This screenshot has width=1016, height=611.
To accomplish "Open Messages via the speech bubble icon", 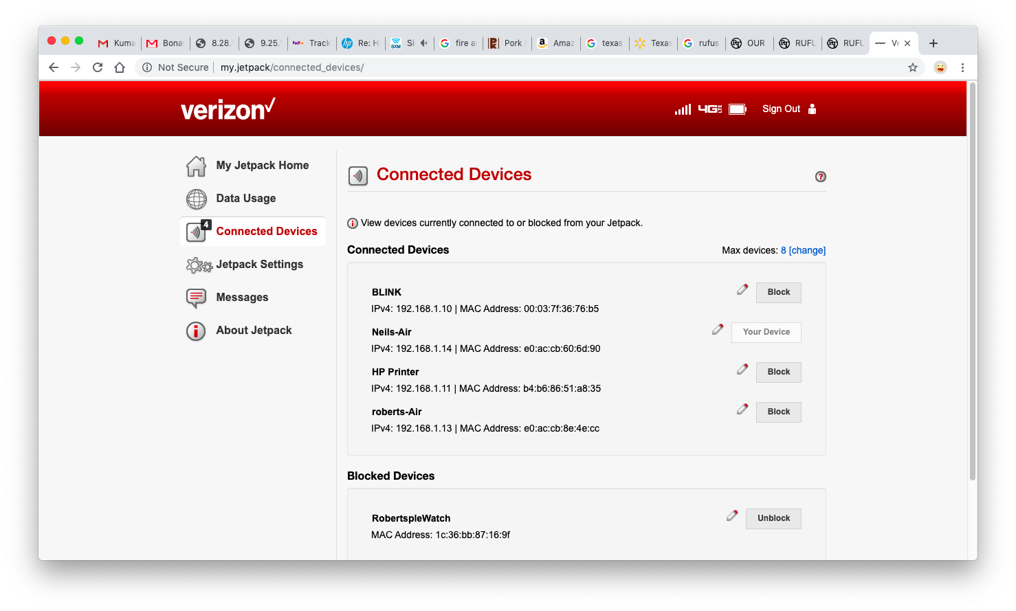I will coord(196,297).
